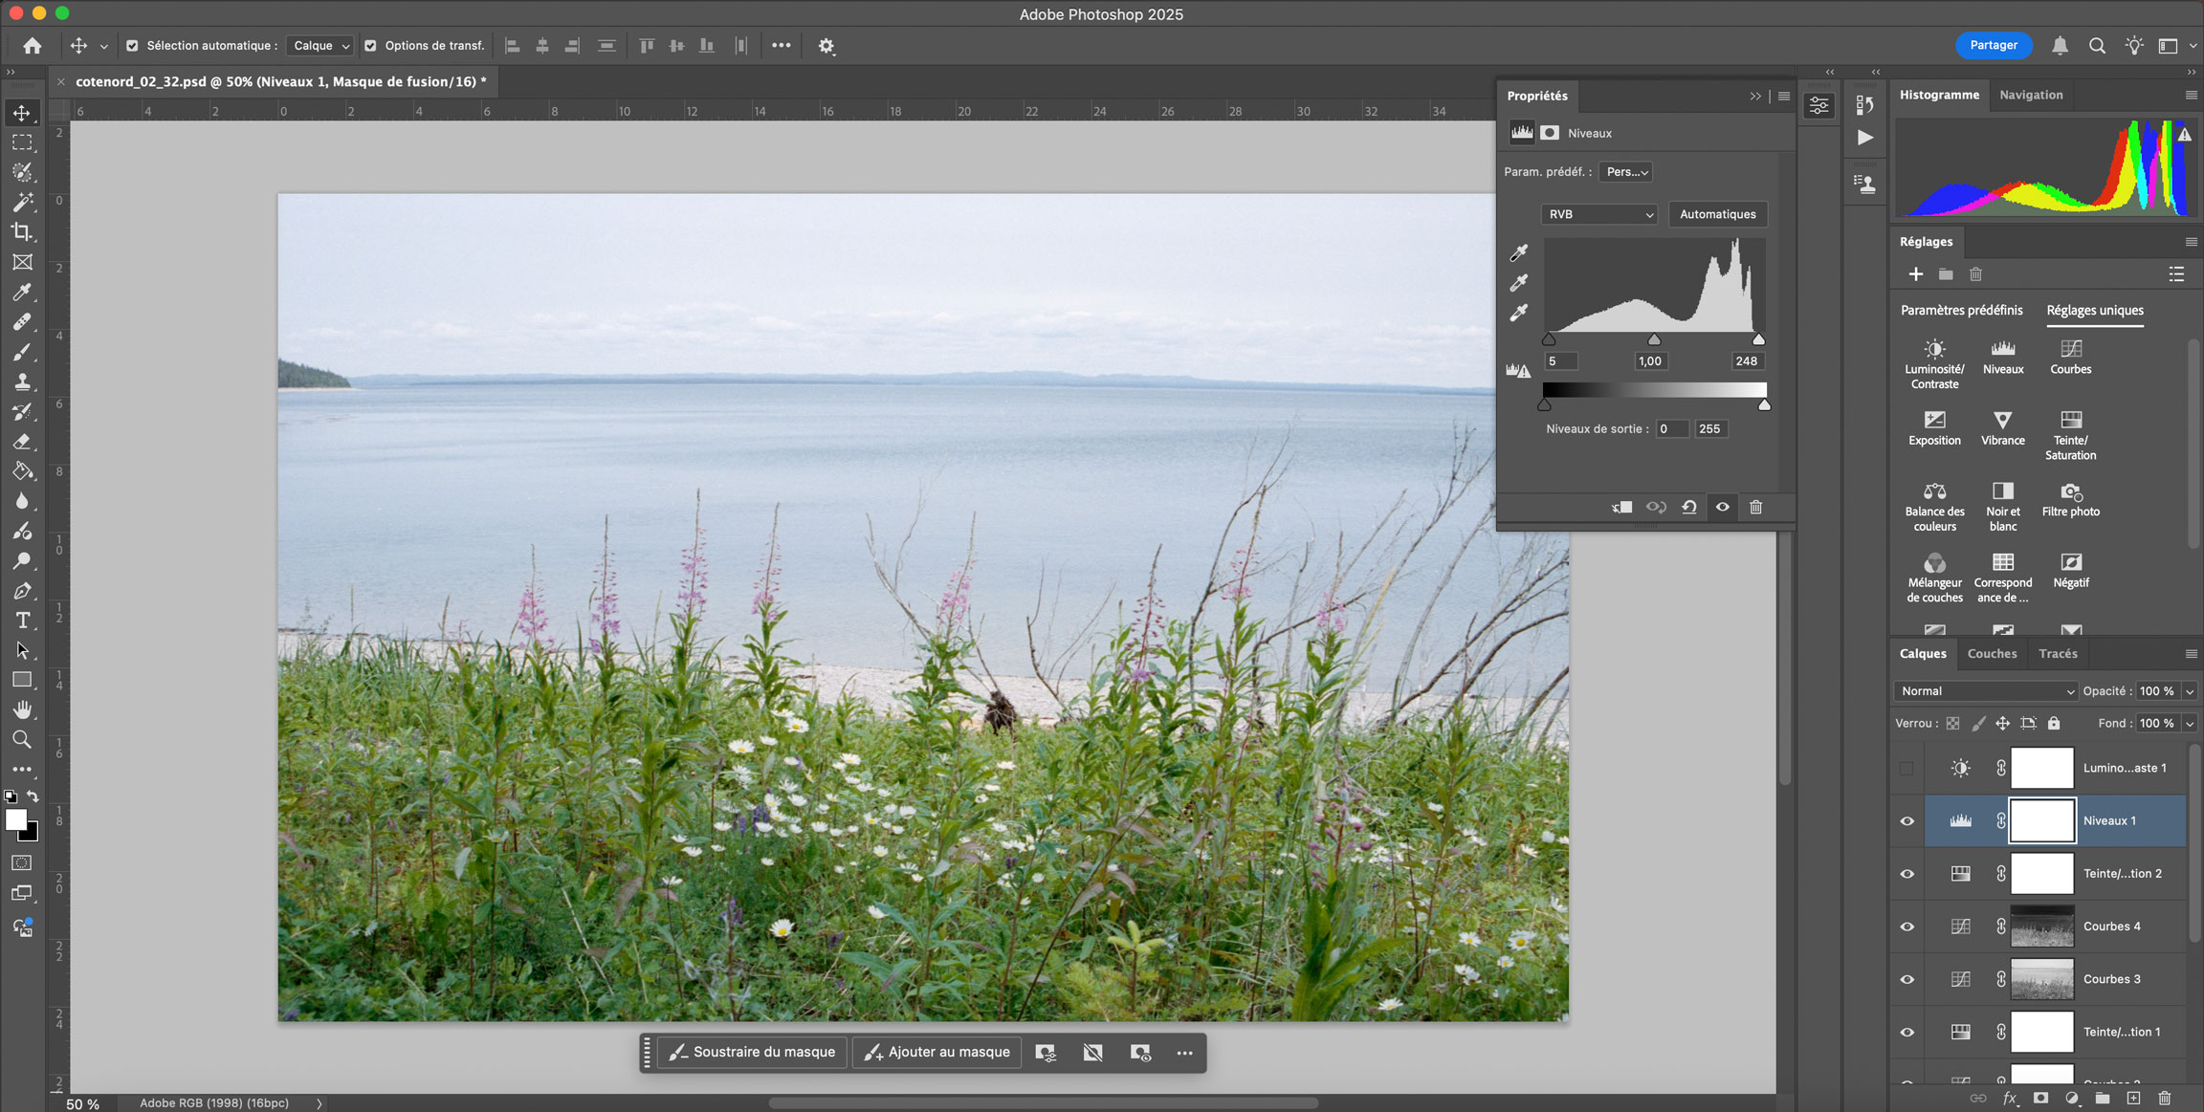Switch to the Couches tab
This screenshot has height=1112, width=2204.
click(1992, 653)
